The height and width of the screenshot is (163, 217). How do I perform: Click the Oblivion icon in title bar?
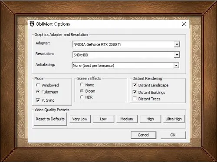32,24
